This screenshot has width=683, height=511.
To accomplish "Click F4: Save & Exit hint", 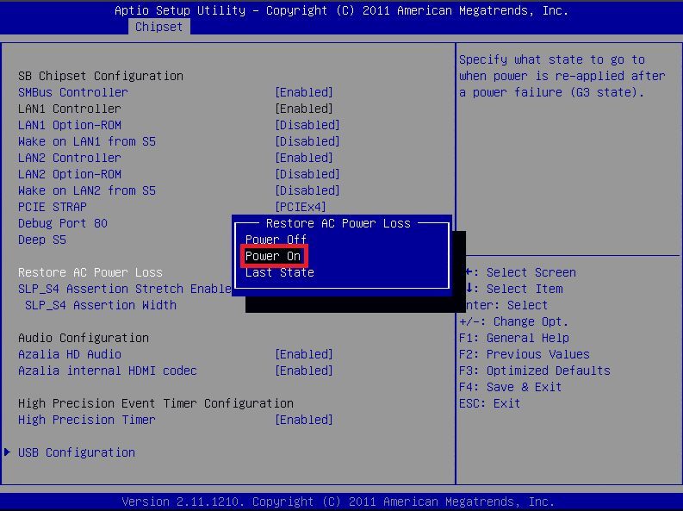I will click(511, 387).
